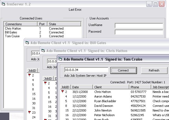This screenshot has width=169, height=120.
Task: Click red flag on job 2 in Bill Gates' window
Action: (30, 75)
